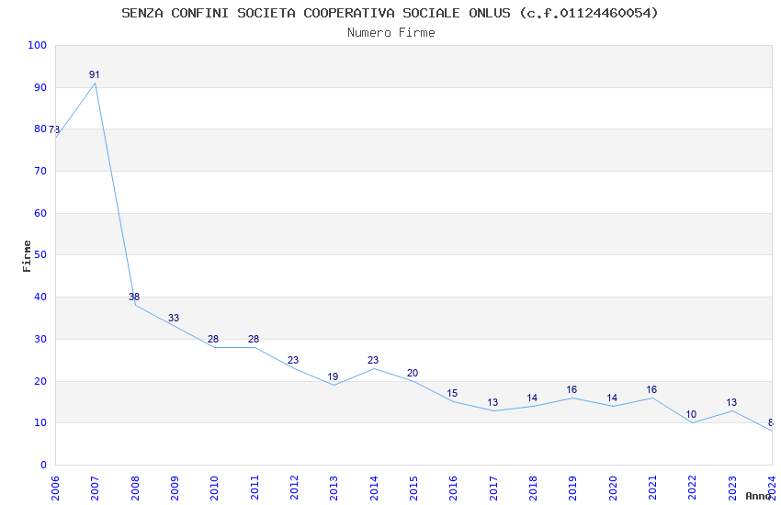Click data label '20' for year 2015
Screen dimensions: 781x505
413,373
